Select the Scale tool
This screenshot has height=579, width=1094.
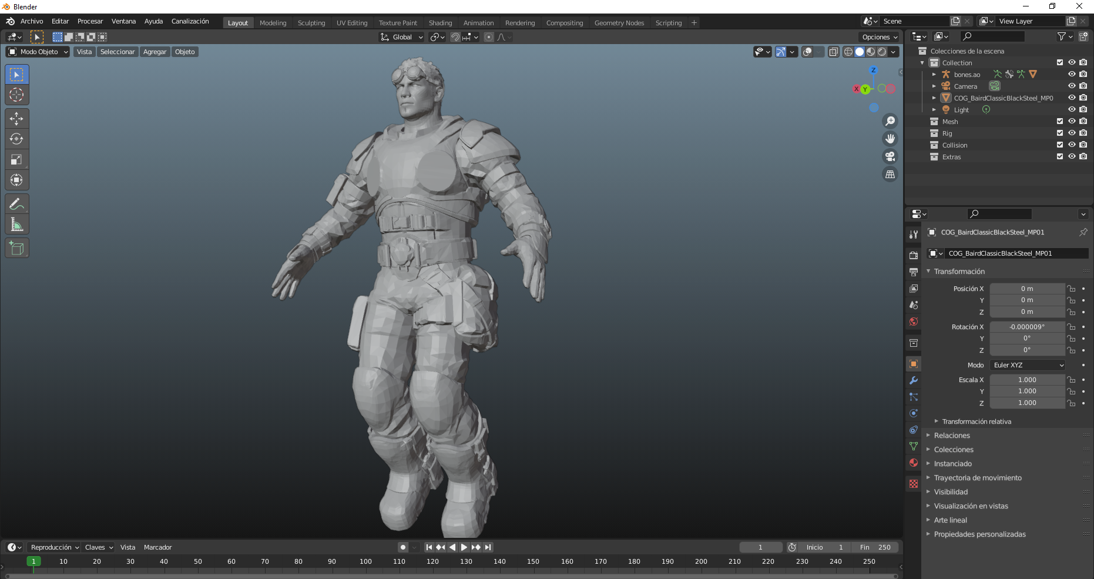(16, 160)
